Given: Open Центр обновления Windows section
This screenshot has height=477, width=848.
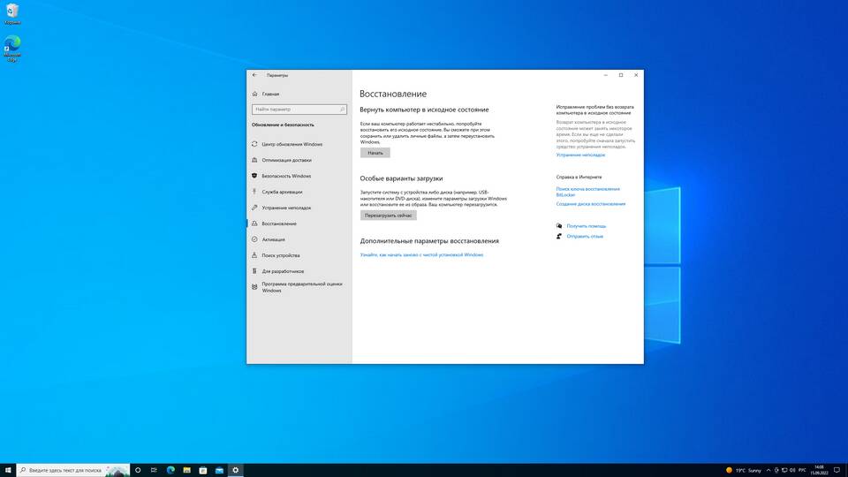Looking at the screenshot, I should coord(291,144).
